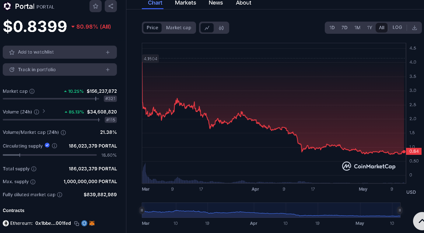Open the USD currency selector
This screenshot has height=233, width=424.
pyautogui.click(x=411, y=192)
